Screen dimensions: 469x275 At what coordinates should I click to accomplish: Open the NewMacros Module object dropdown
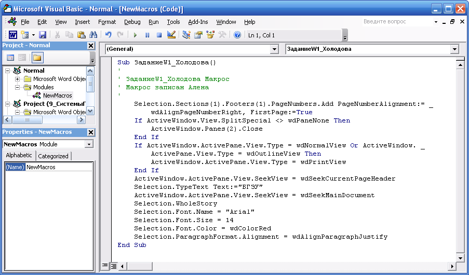(x=89, y=144)
